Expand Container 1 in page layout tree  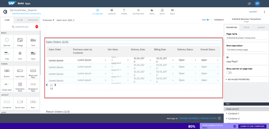pyautogui.click(x=227, y=114)
